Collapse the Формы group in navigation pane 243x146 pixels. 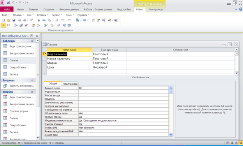tap(32, 92)
